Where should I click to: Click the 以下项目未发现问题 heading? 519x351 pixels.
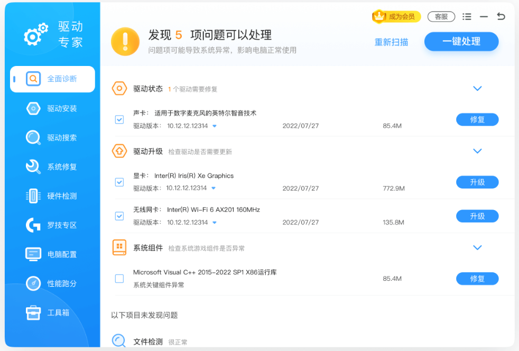(x=144, y=315)
